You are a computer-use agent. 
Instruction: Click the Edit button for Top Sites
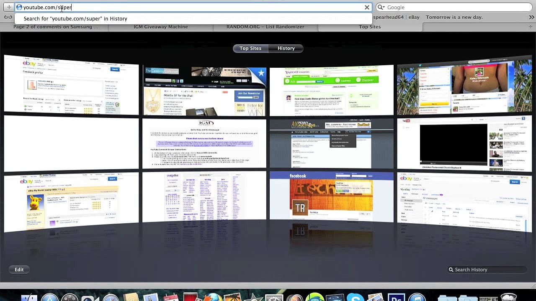point(19,270)
